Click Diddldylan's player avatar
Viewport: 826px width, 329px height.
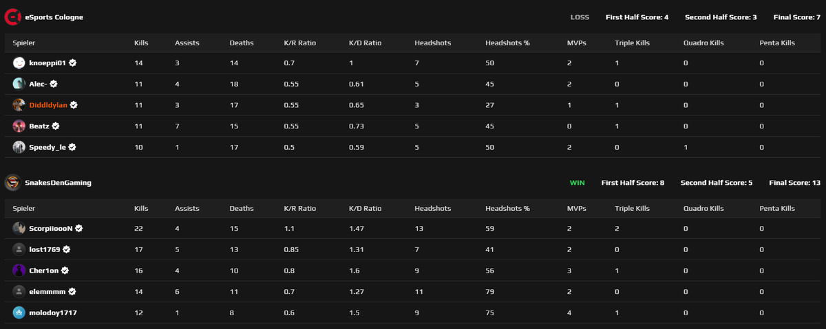pos(19,105)
